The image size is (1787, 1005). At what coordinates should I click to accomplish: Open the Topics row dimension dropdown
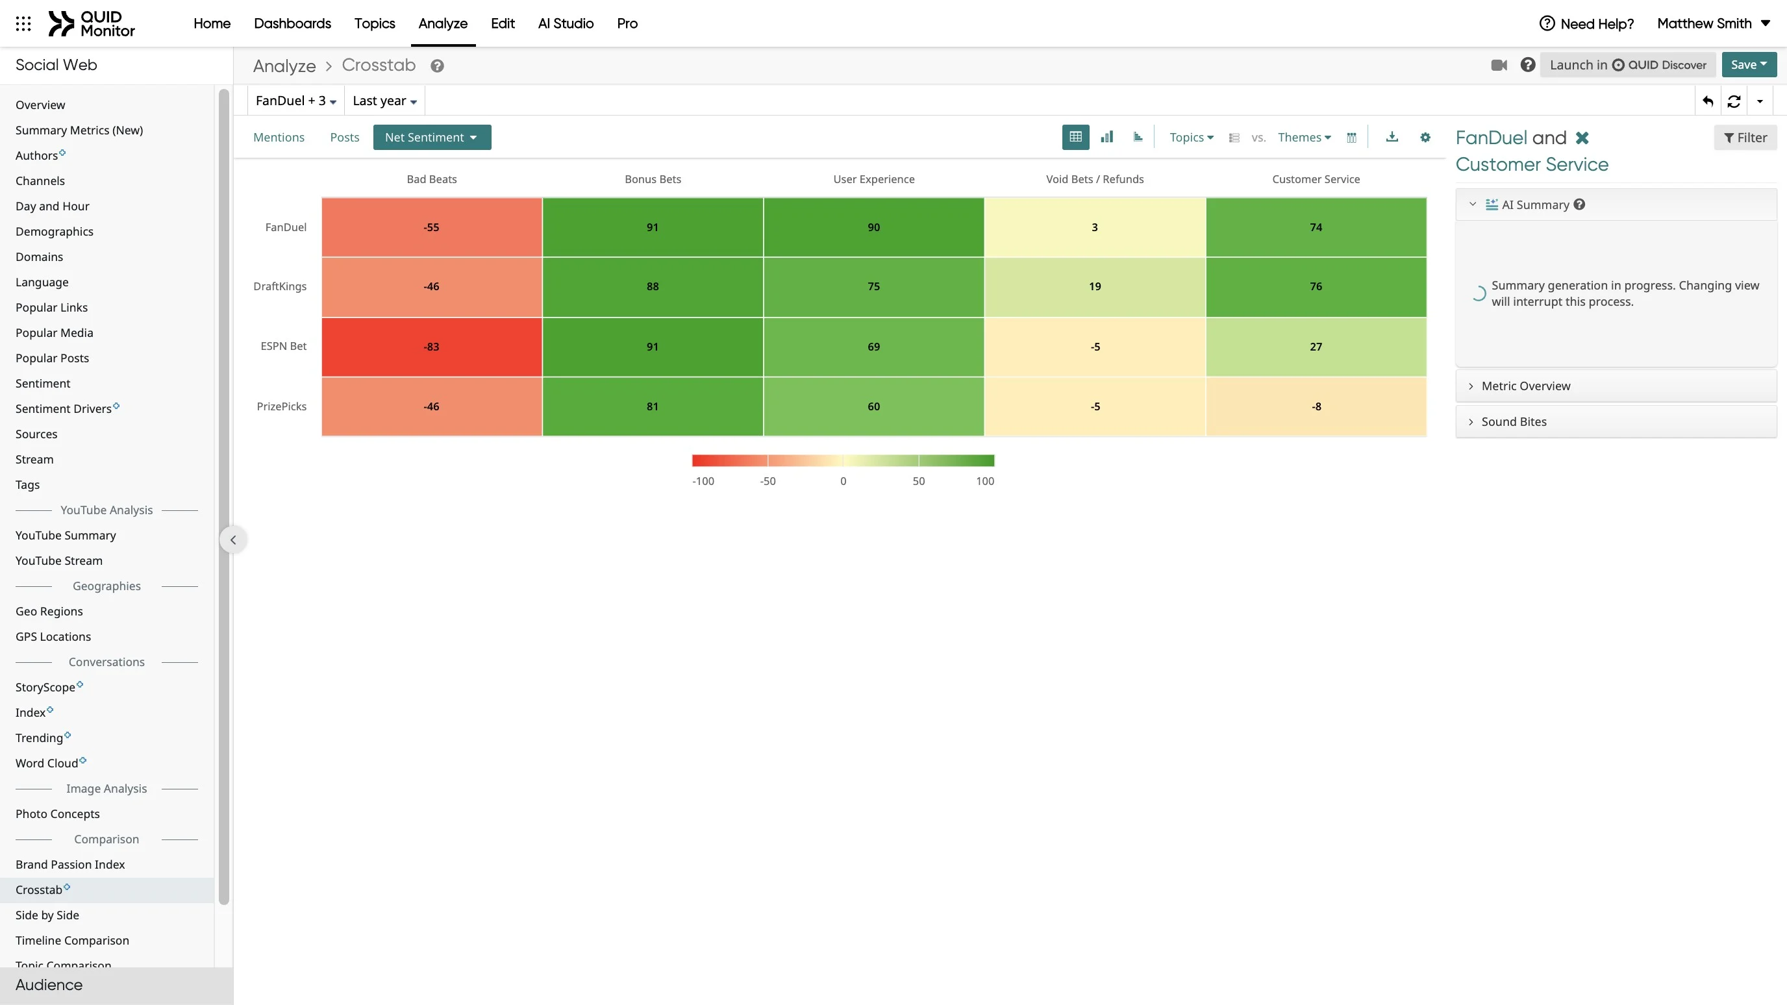1191,138
